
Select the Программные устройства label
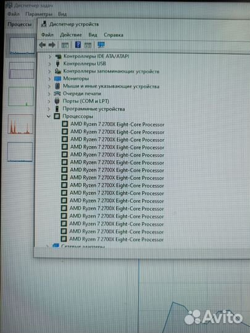94,109
